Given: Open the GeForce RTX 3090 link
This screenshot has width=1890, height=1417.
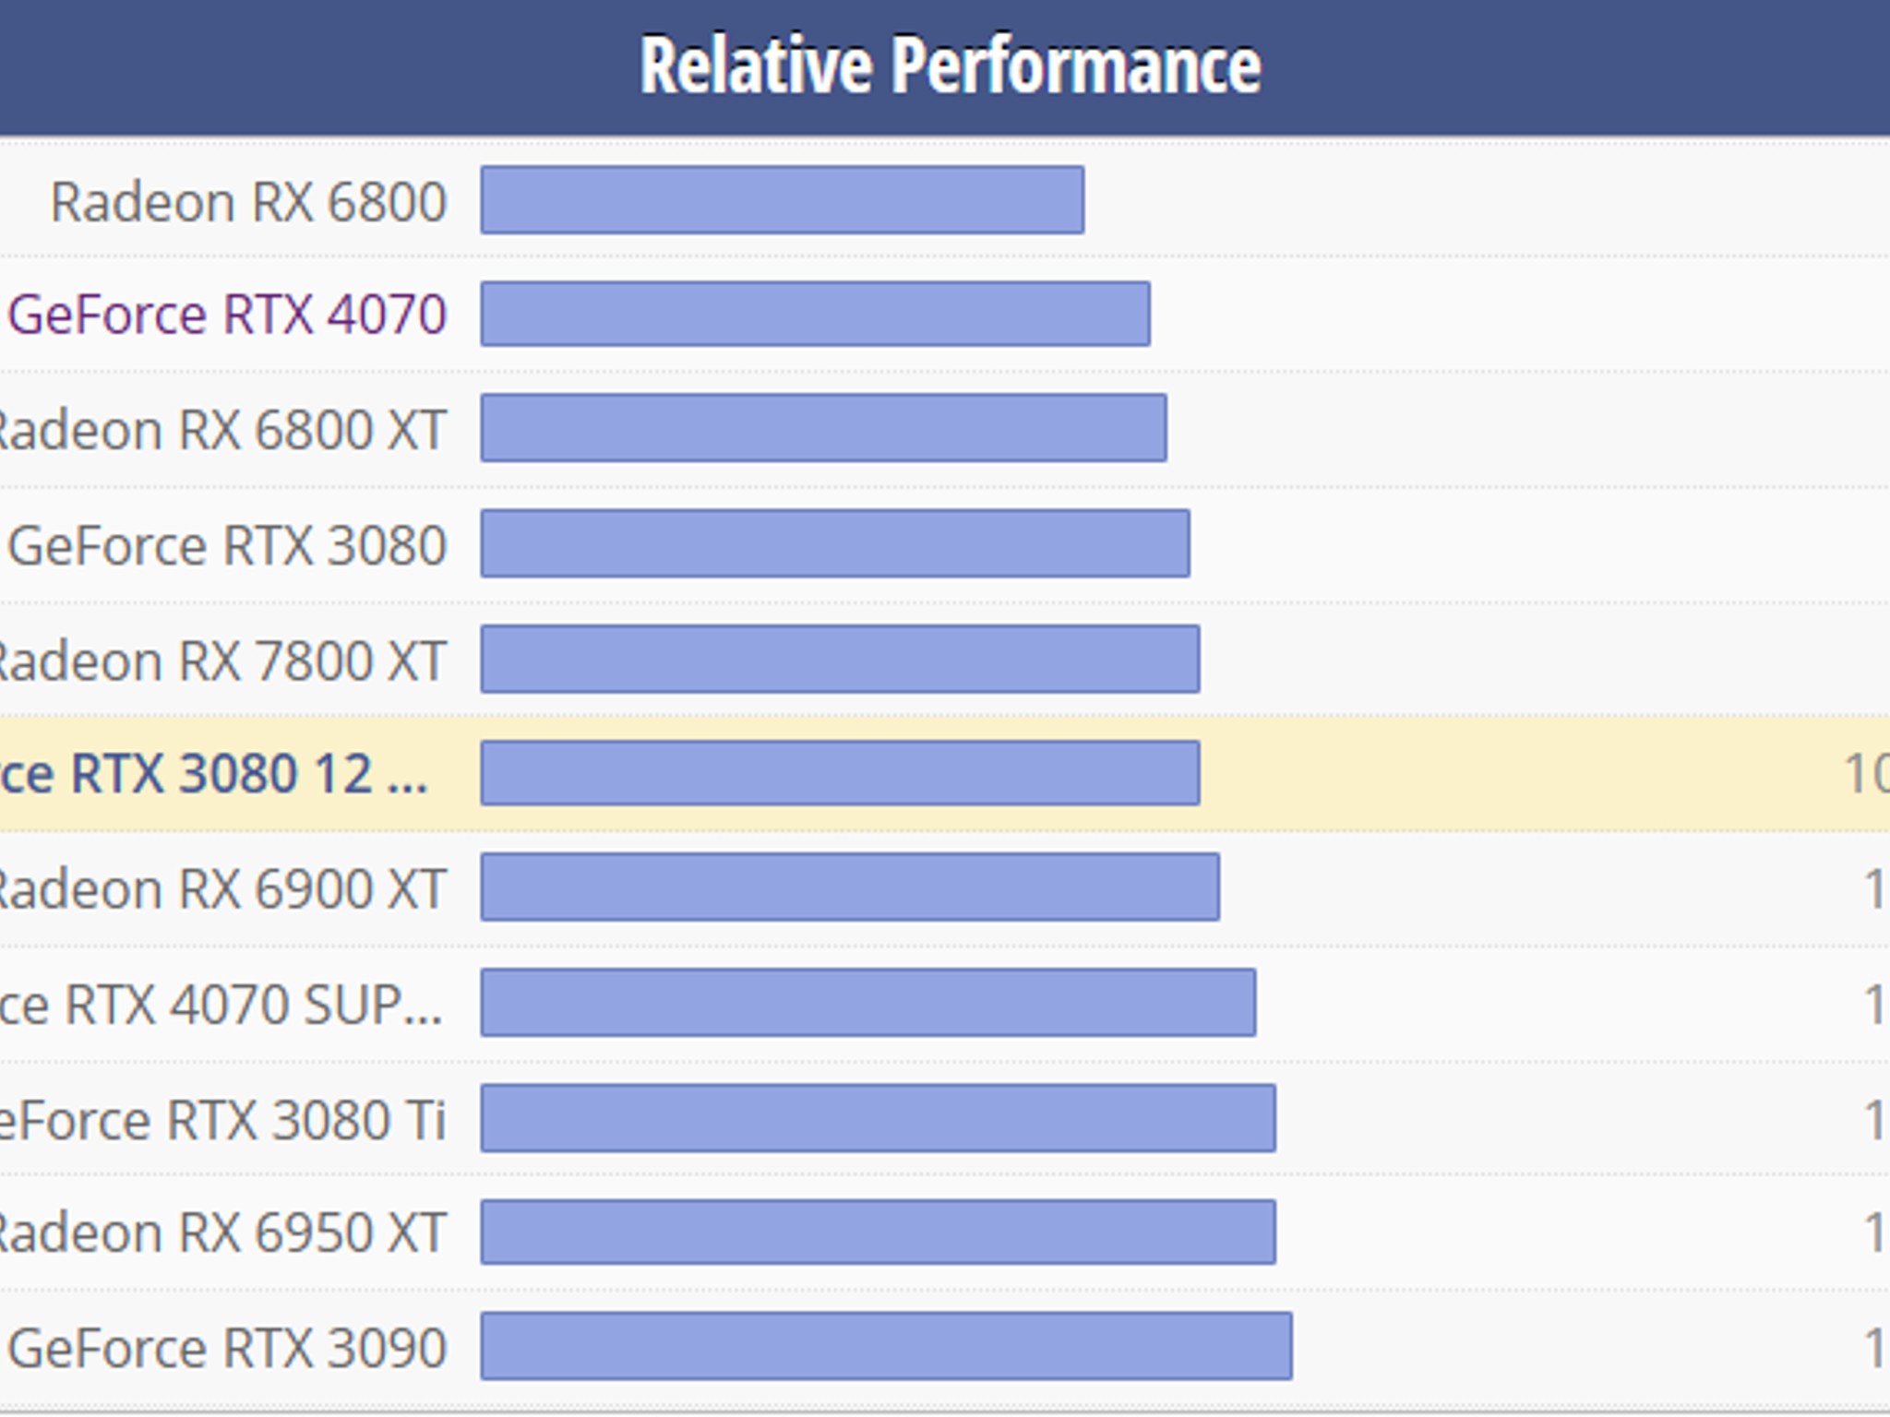Looking at the screenshot, I should tap(228, 1348).
